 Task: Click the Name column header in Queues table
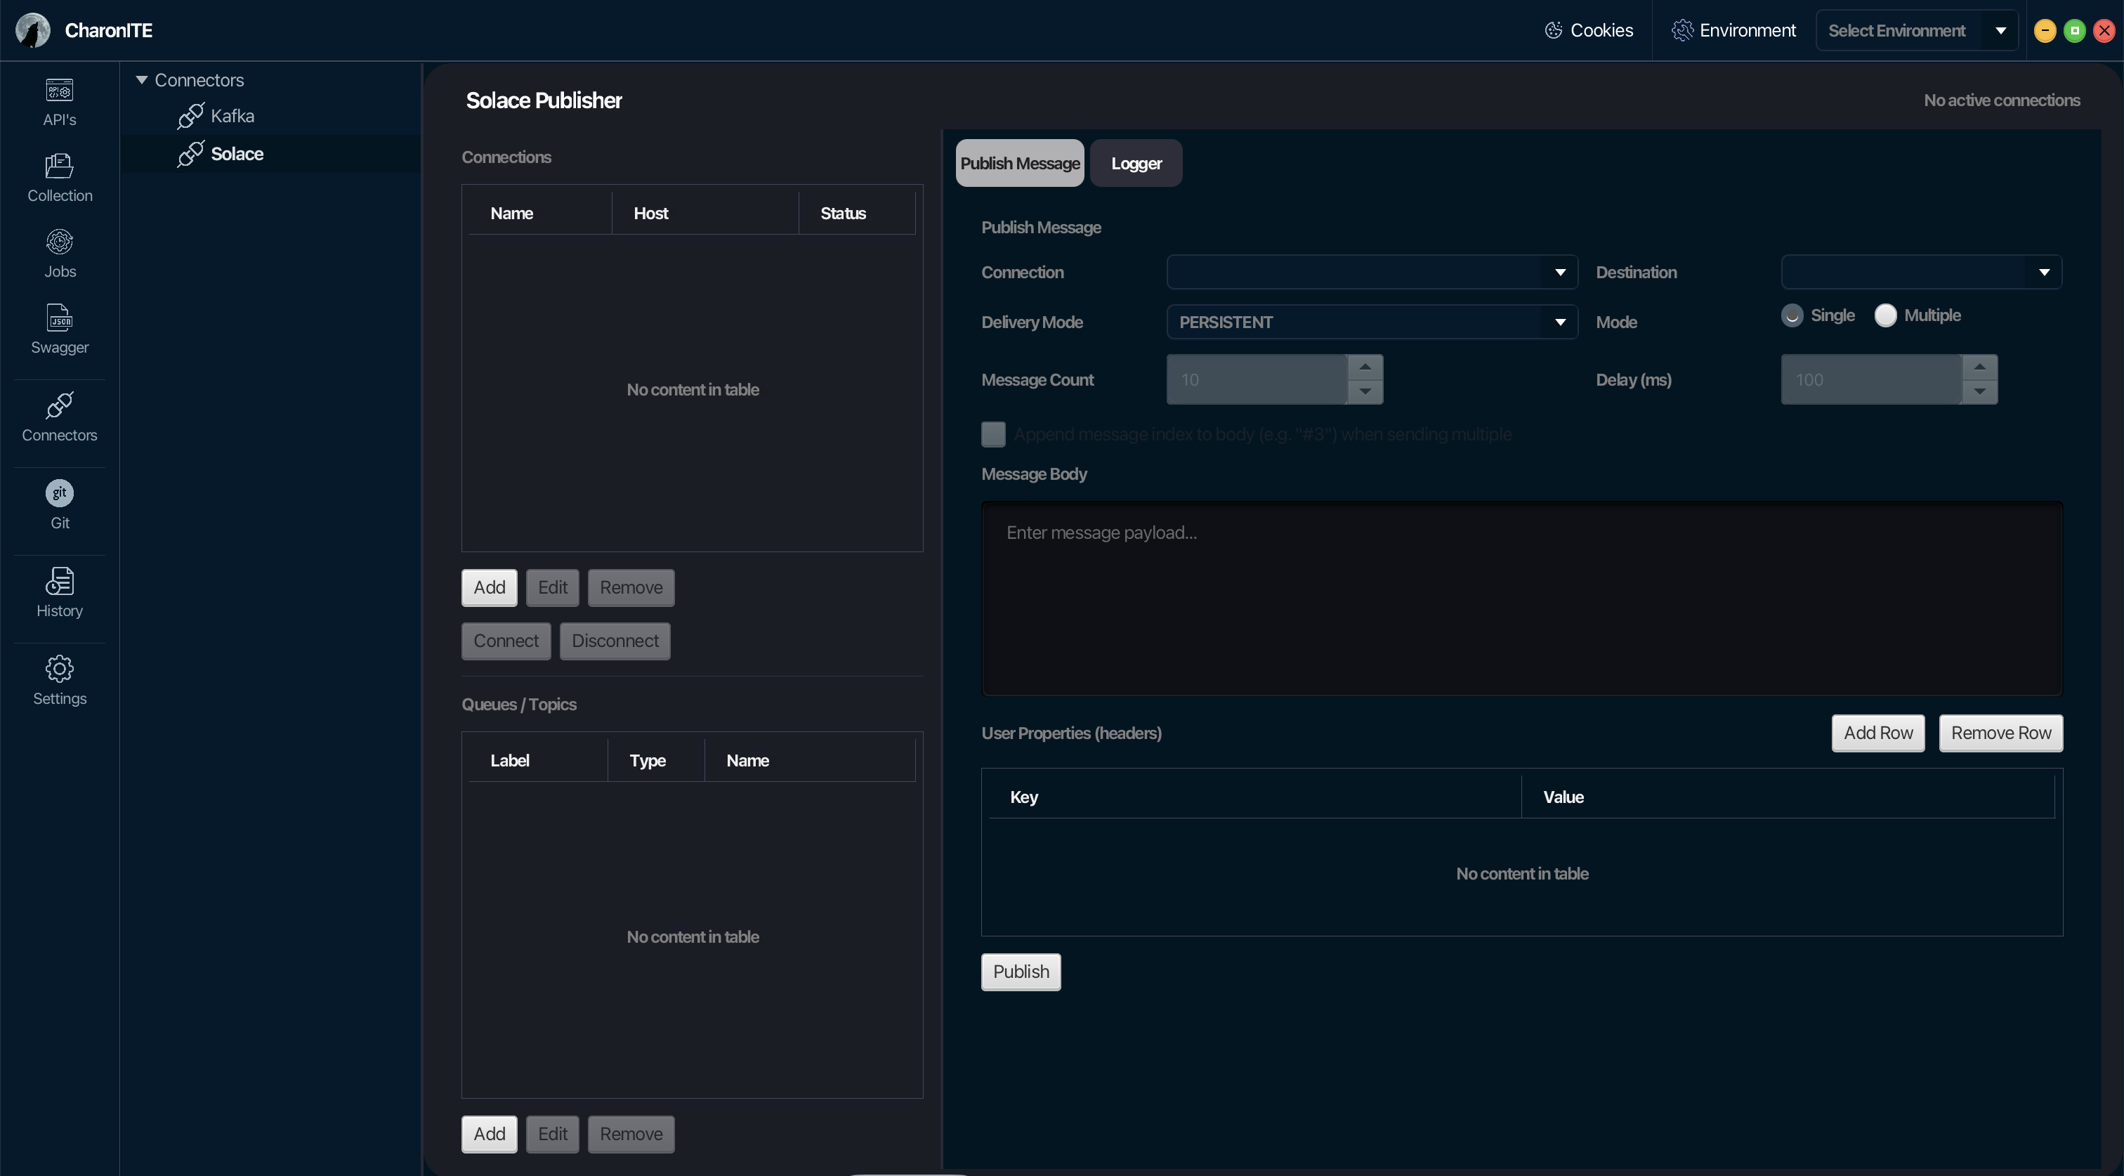810,762
